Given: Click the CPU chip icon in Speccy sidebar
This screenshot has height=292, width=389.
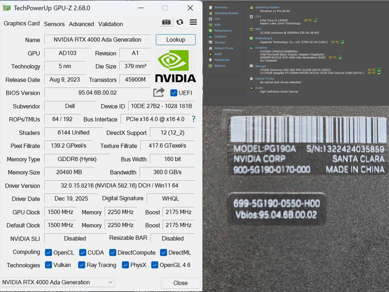Looking at the screenshot, I should click(211, 19).
